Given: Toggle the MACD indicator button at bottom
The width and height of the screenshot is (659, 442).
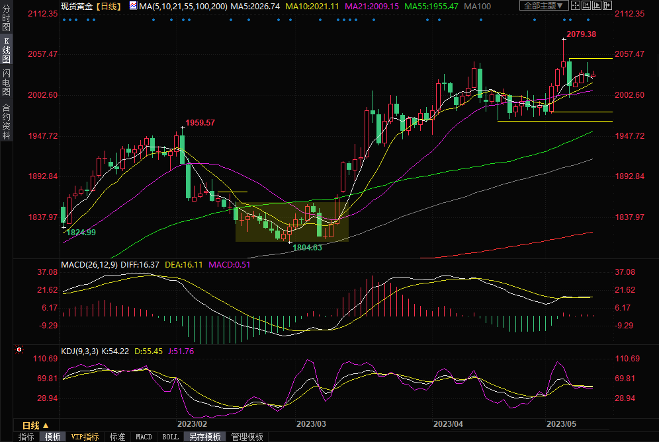Looking at the screenshot, I should (144, 437).
